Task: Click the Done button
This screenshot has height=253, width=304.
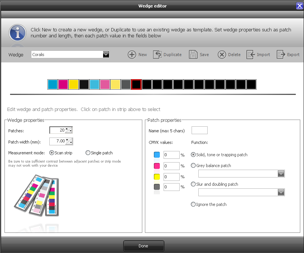Action: tap(144, 246)
